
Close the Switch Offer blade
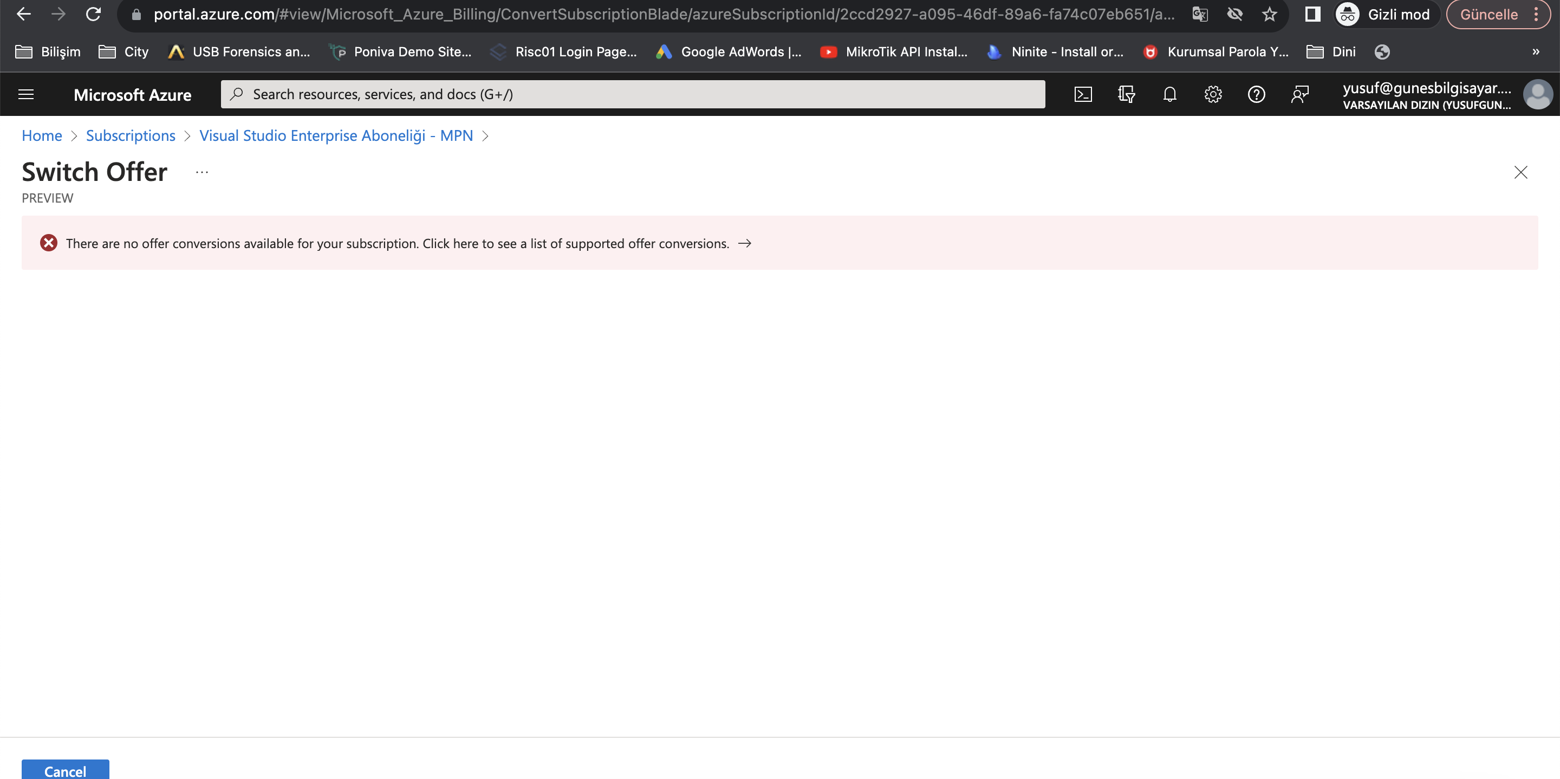(1520, 173)
